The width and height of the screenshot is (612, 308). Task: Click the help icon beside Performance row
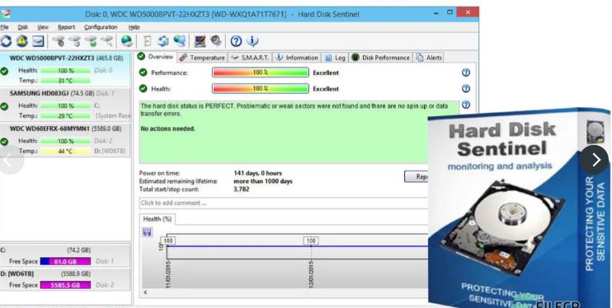click(466, 72)
